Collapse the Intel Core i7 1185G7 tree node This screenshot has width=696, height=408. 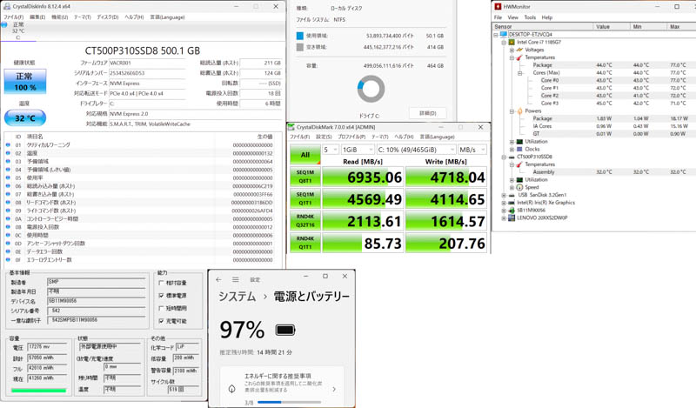point(504,42)
